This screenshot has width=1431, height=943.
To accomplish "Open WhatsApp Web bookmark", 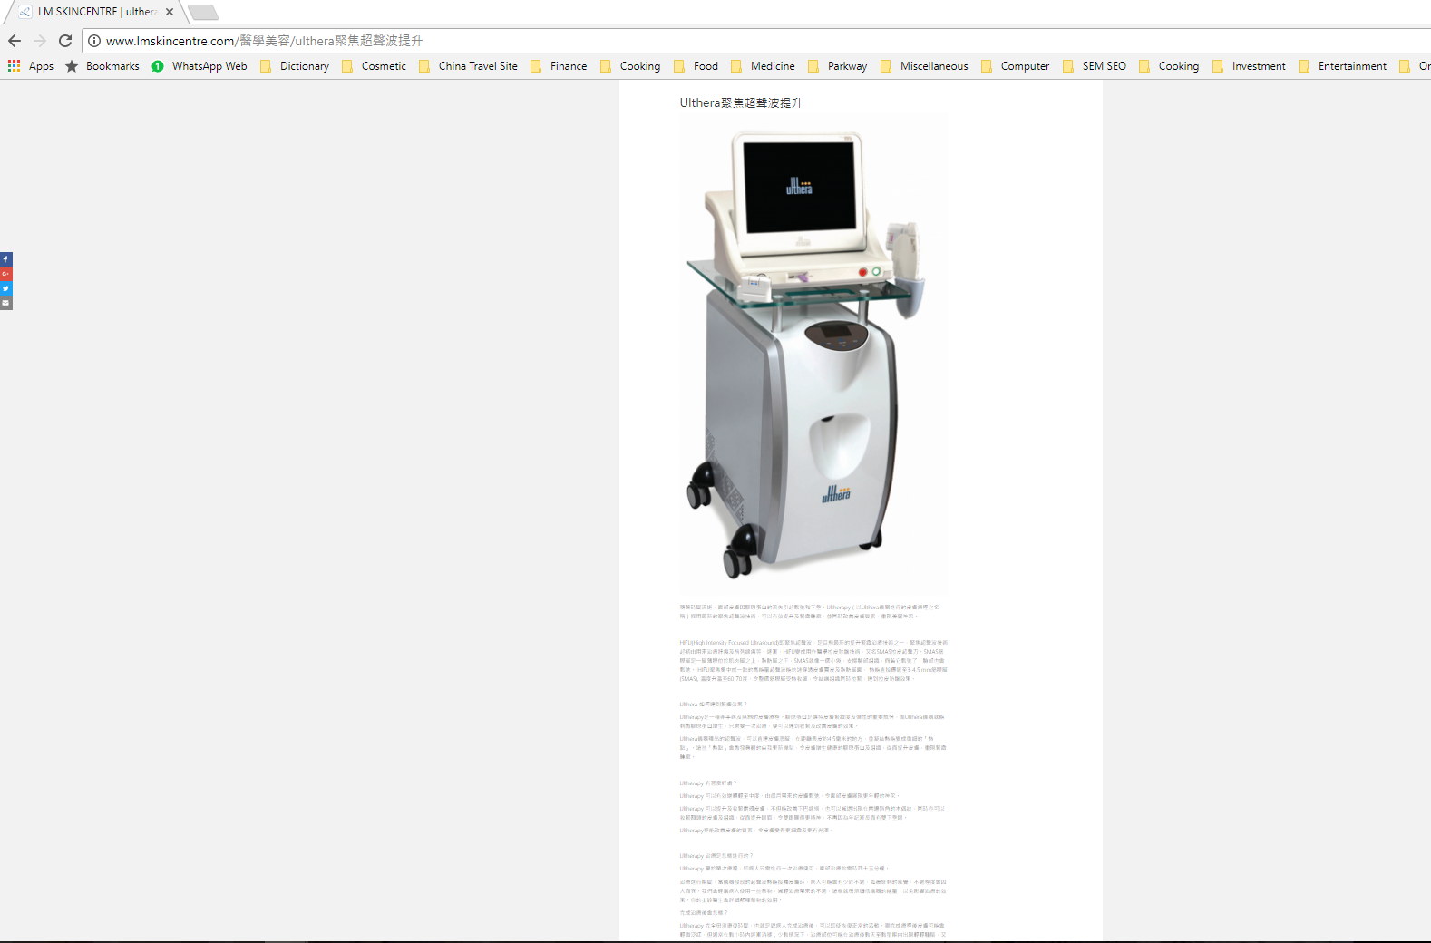I will [x=200, y=66].
